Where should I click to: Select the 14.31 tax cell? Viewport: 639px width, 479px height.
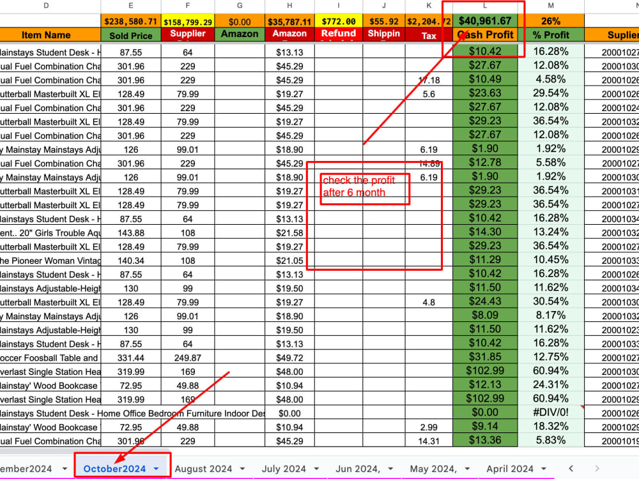pyautogui.click(x=429, y=441)
